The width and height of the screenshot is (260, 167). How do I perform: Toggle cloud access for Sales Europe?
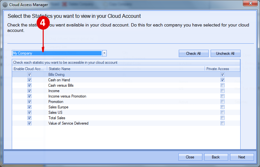point(30,107)
